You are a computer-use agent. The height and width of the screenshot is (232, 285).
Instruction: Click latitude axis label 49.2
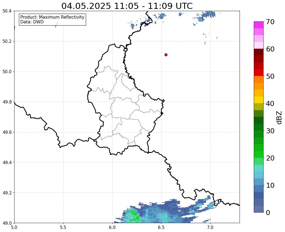(7, 193)
